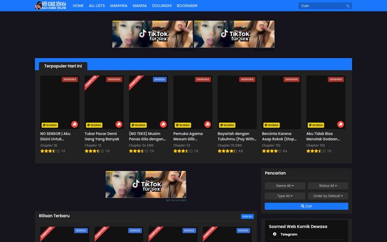Click the COMPLETED ribbon on Chapter 04 END card
Screen dimensions: 387x242
(135, 82)
